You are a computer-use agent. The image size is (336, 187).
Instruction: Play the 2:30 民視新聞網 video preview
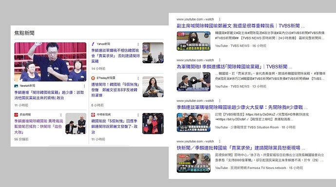point(193,163)
